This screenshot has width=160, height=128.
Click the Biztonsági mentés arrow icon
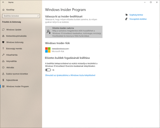[3, 48]
